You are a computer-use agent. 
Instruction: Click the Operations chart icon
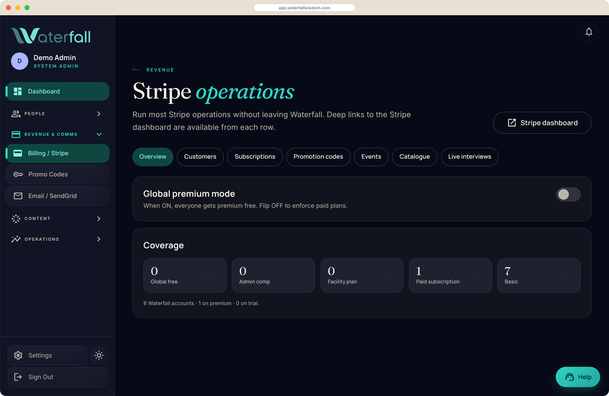(x=16, y=239)
